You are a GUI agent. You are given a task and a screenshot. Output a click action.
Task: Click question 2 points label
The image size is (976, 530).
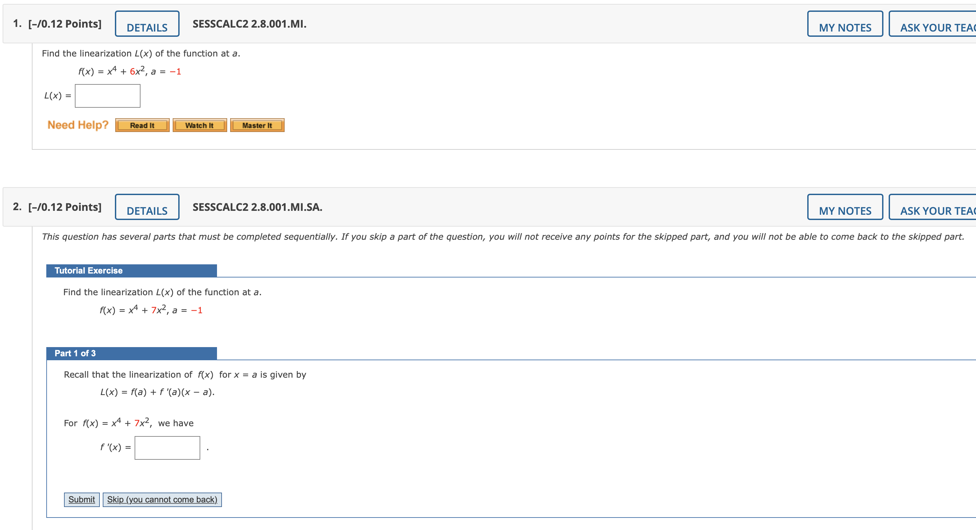(64, 207)
